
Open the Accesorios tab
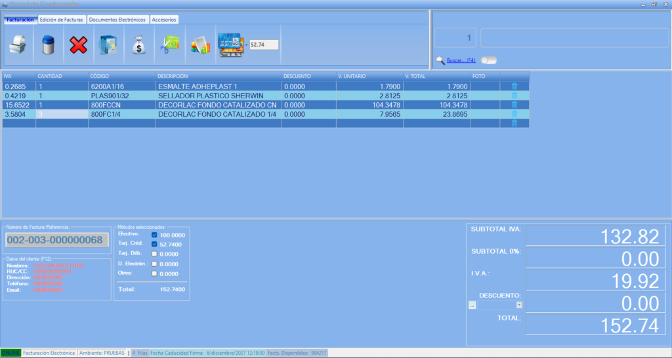(x=164, y=20)
